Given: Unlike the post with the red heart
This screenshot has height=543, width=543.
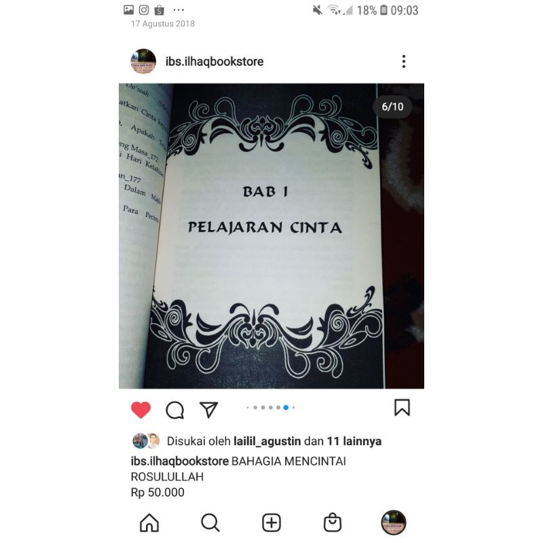Looking at the screenshot, I should point(141,410).
